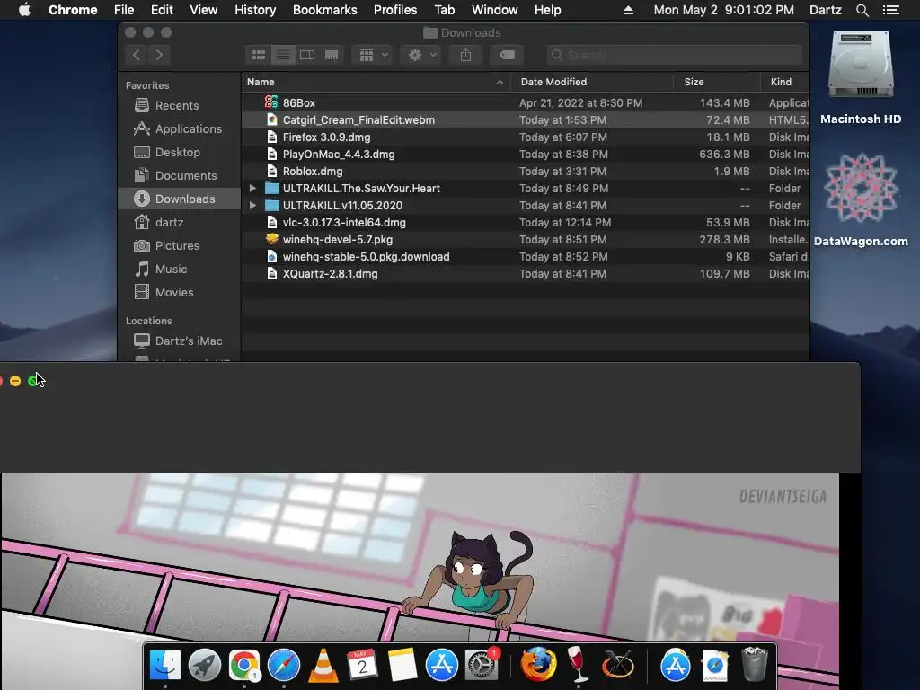This screenshot has height=690, width=920.
Task: Open Spotlight search in menu bar
Action: tap(862, 10)
